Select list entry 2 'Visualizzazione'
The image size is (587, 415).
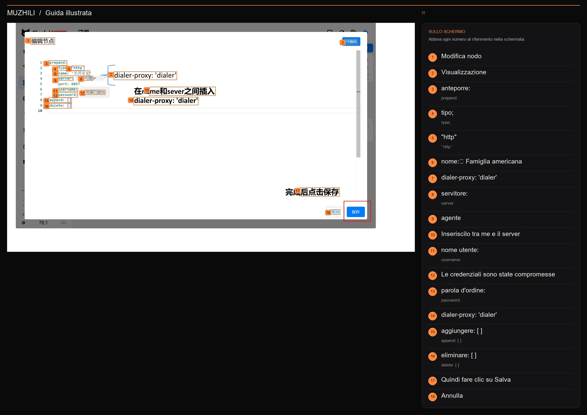point(501,74)
